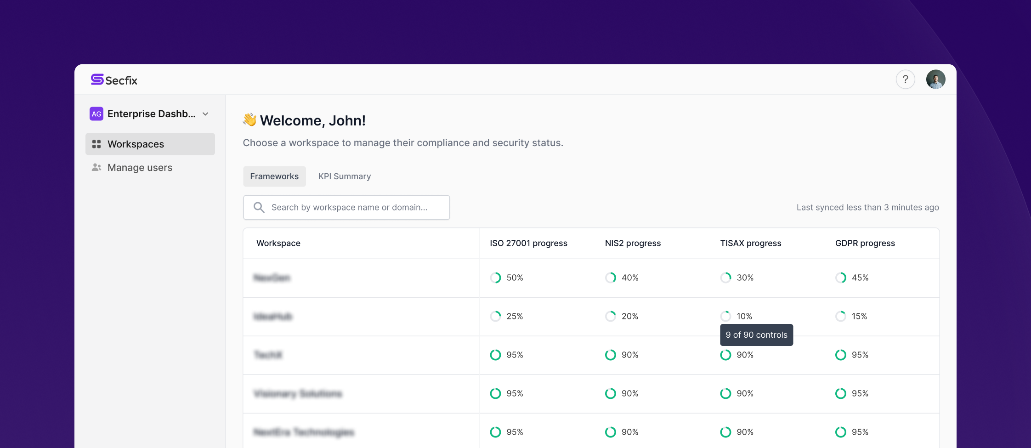Click the progress ring beside 25%
The width and height of the screenshot is (1031, 448).
(495, 317)
